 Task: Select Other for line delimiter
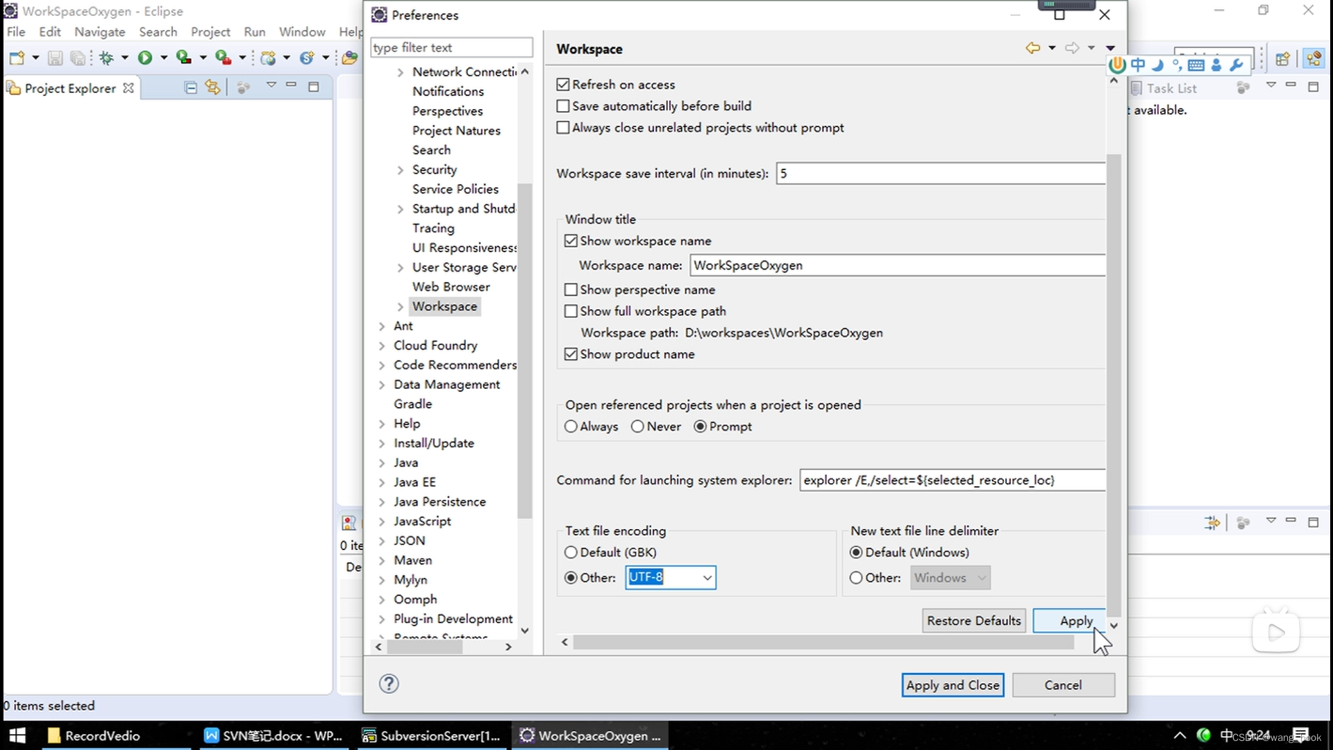pyautogui.click(x=856, y=578)
